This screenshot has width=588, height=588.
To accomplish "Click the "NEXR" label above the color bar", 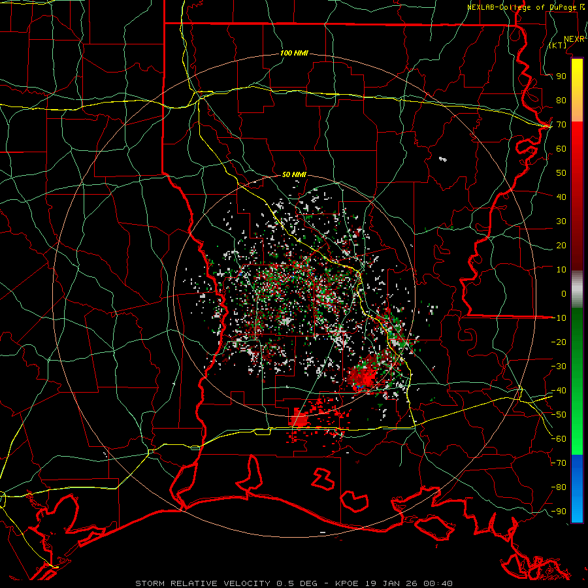I will [x=574, y=39].
